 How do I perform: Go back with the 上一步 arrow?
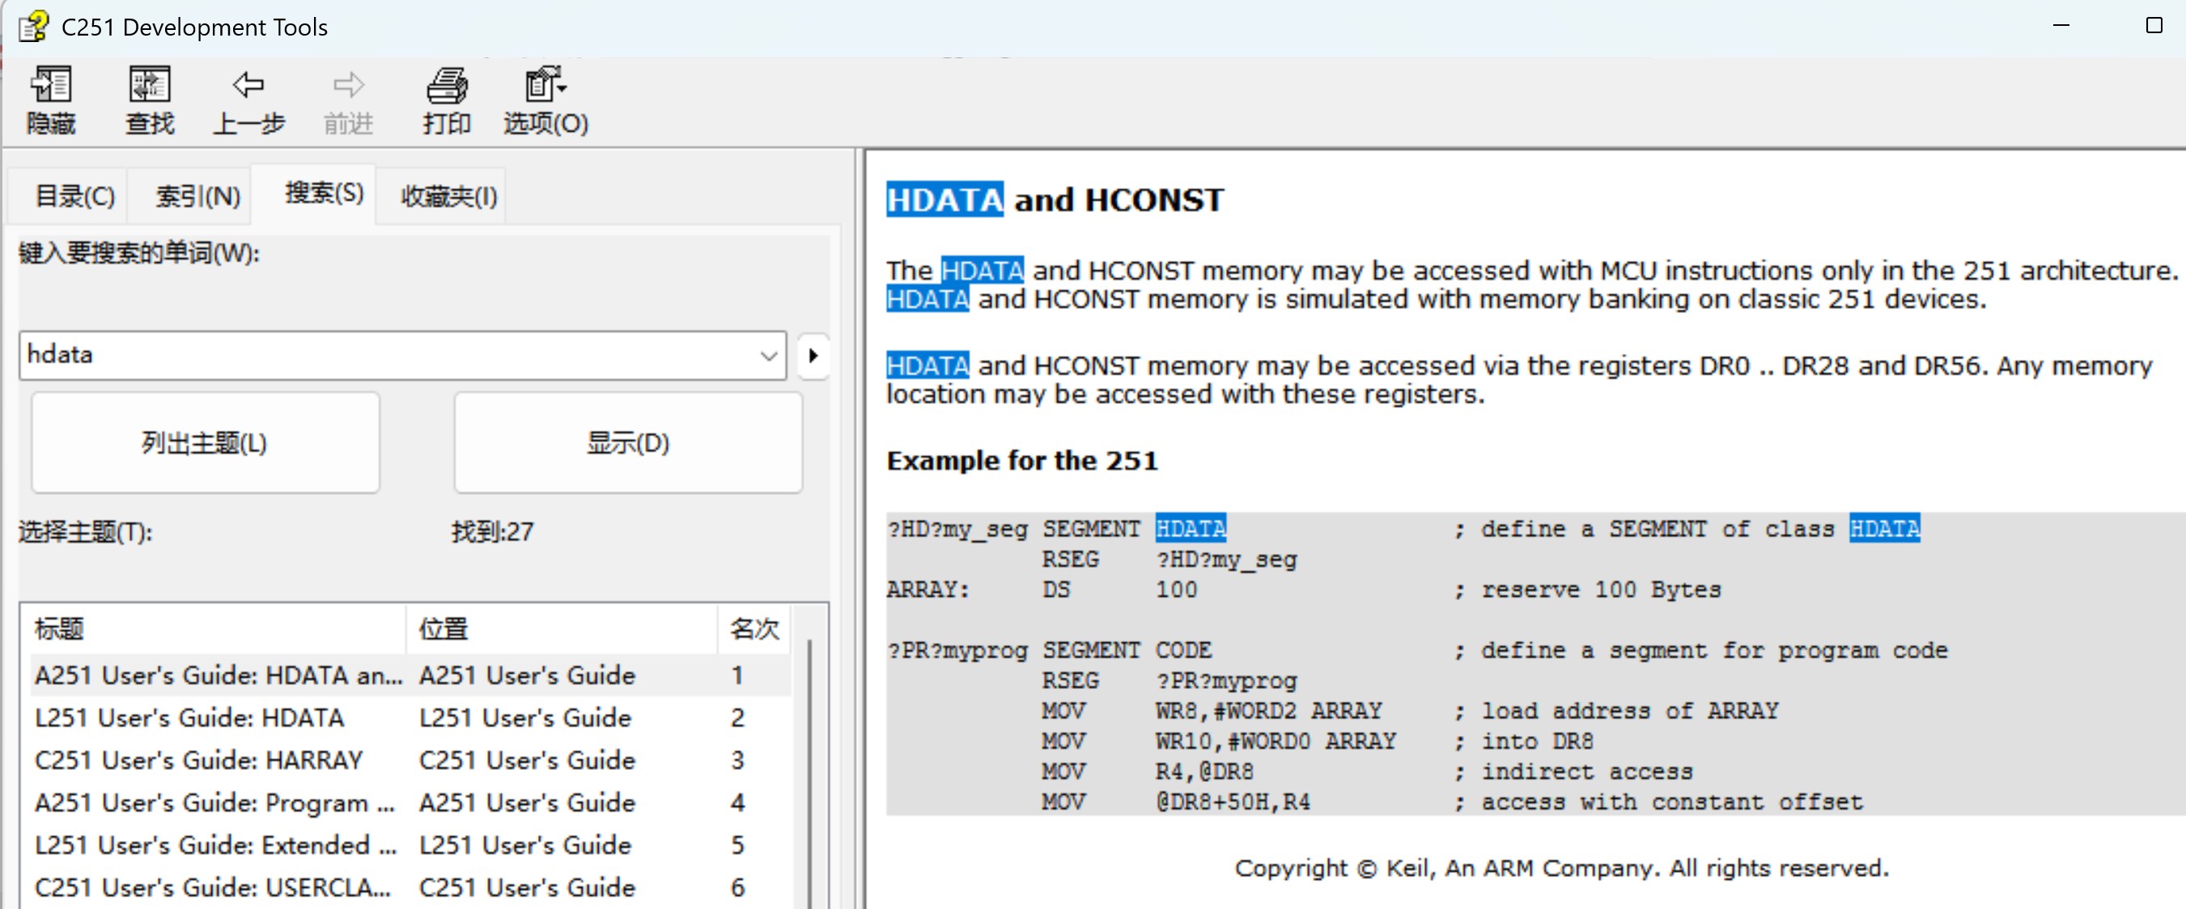(248, 100)
